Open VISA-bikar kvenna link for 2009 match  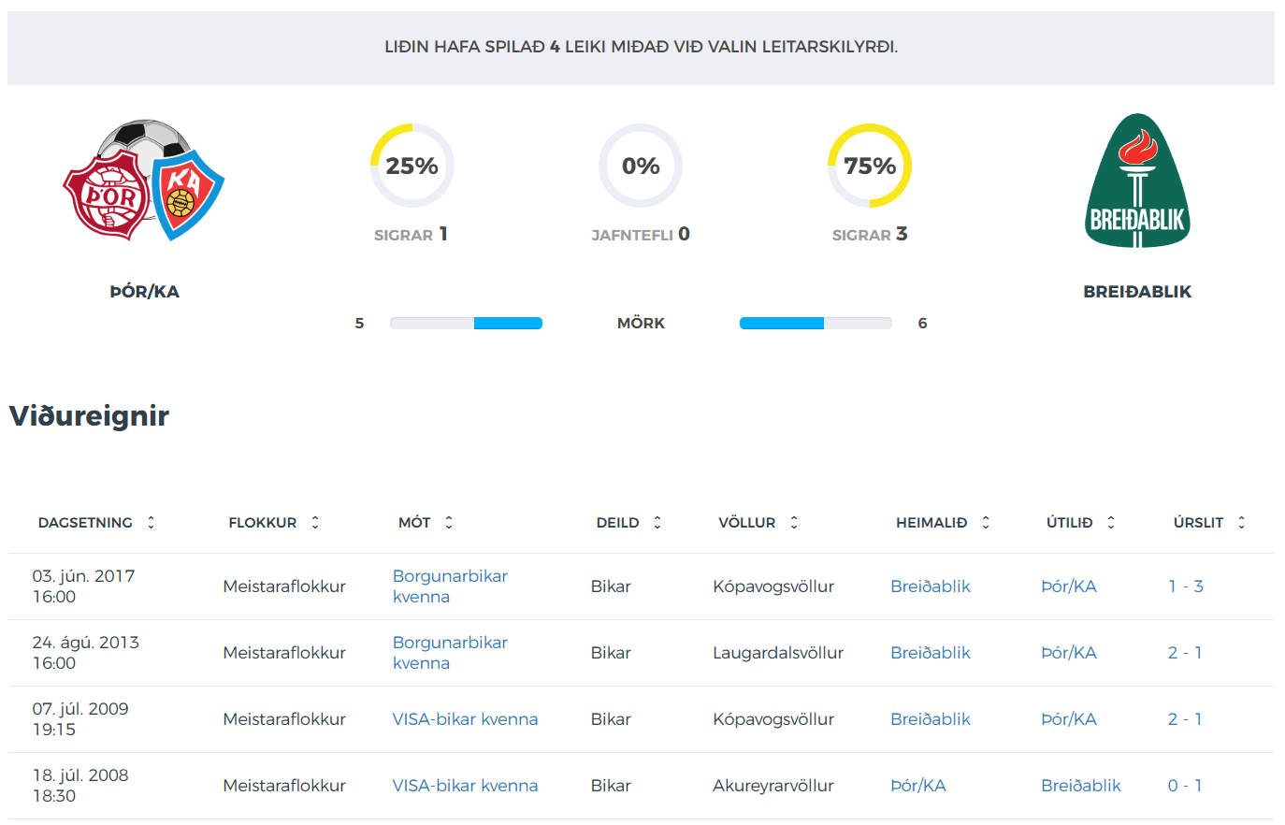pos(465,719)
